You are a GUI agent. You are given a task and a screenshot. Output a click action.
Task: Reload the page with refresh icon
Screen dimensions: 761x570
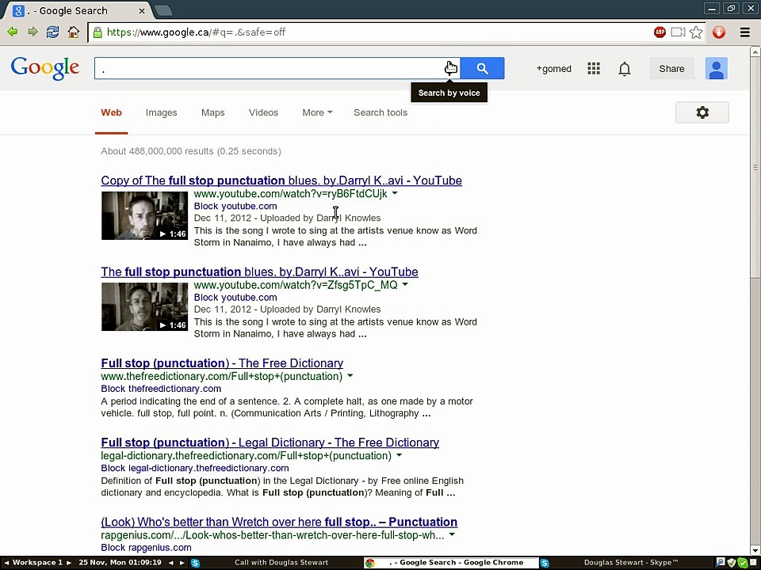[x=52, y=32]
